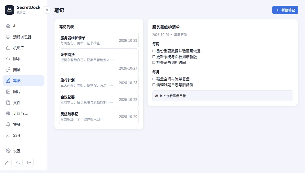Viewport: 305px width, 173px height.
Task: Click the plus icon in 新建笔记
Action: tap(277, 10)
